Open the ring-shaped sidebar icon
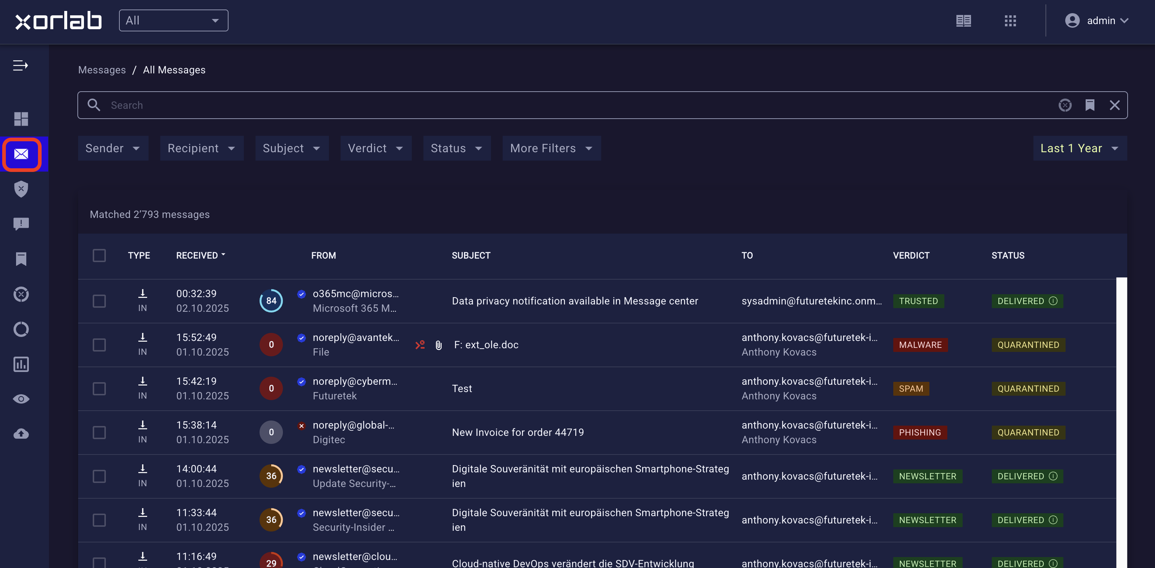The image size is (1155, 568). (21, 329)
